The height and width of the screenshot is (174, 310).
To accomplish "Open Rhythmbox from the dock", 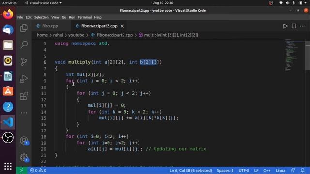I will point(8,60).
